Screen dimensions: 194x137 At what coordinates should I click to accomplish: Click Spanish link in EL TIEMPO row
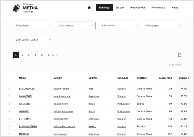[122, 119]
